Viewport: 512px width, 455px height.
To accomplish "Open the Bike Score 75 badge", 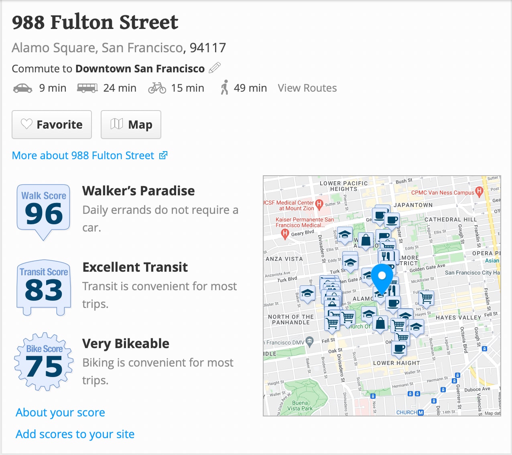I will click(44, 361).
